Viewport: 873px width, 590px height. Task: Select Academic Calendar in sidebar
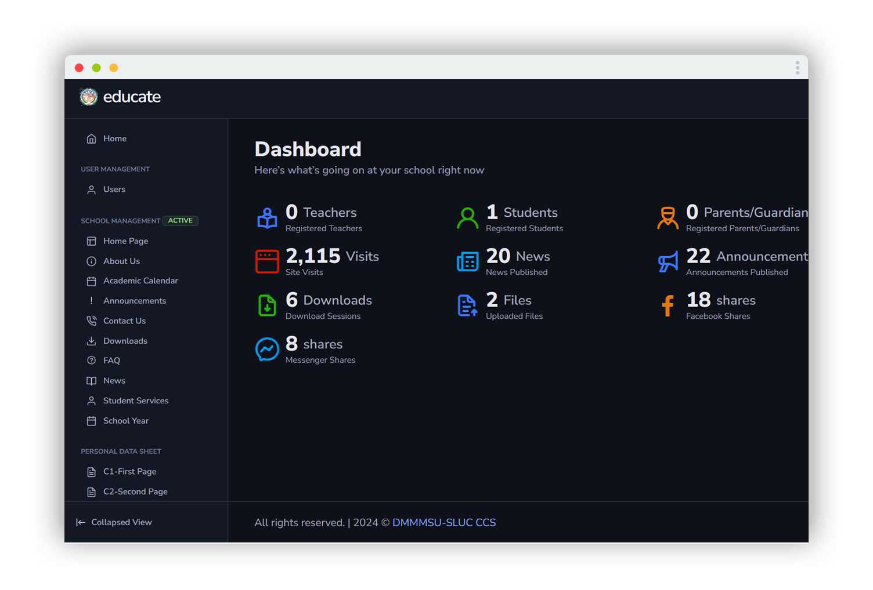pos(140,281)
